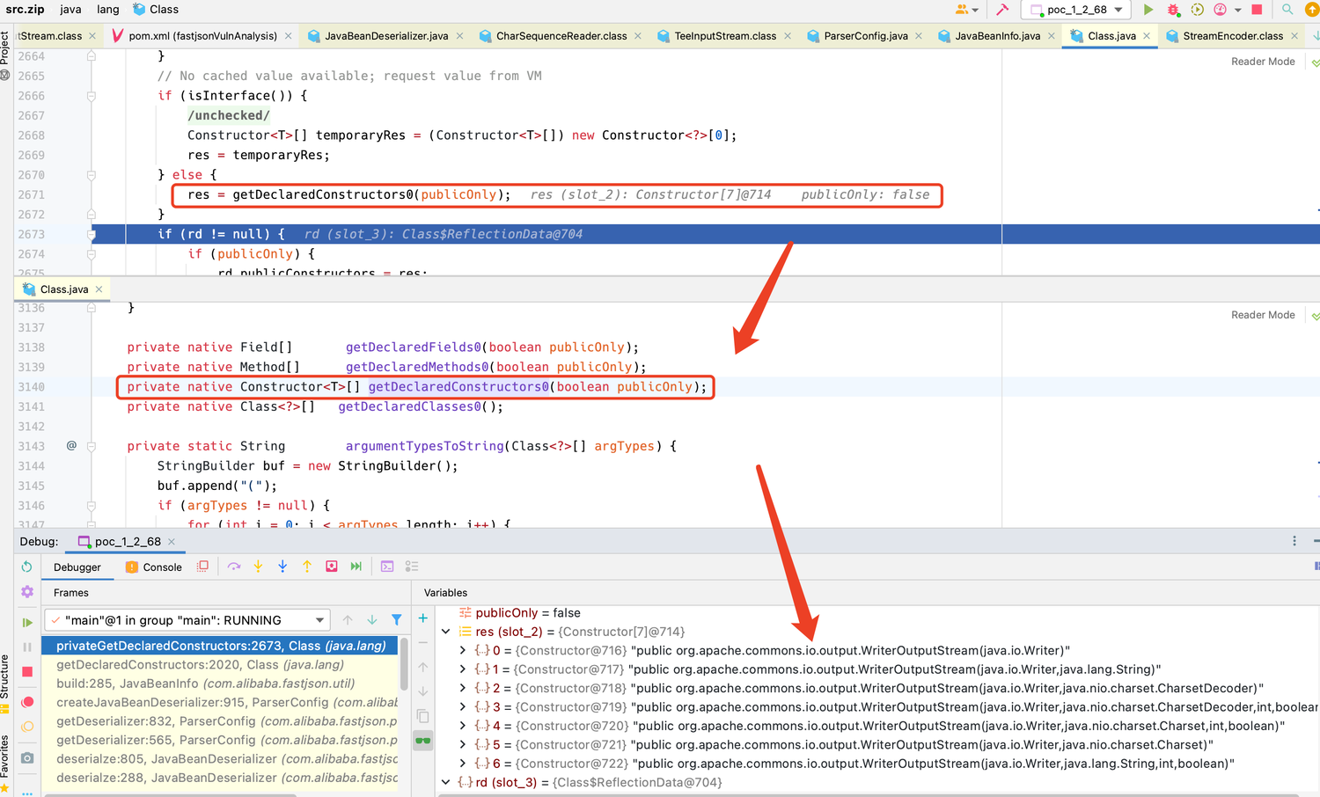
Task: Click the Build project hammer icon
Action: pos(1002,10)
